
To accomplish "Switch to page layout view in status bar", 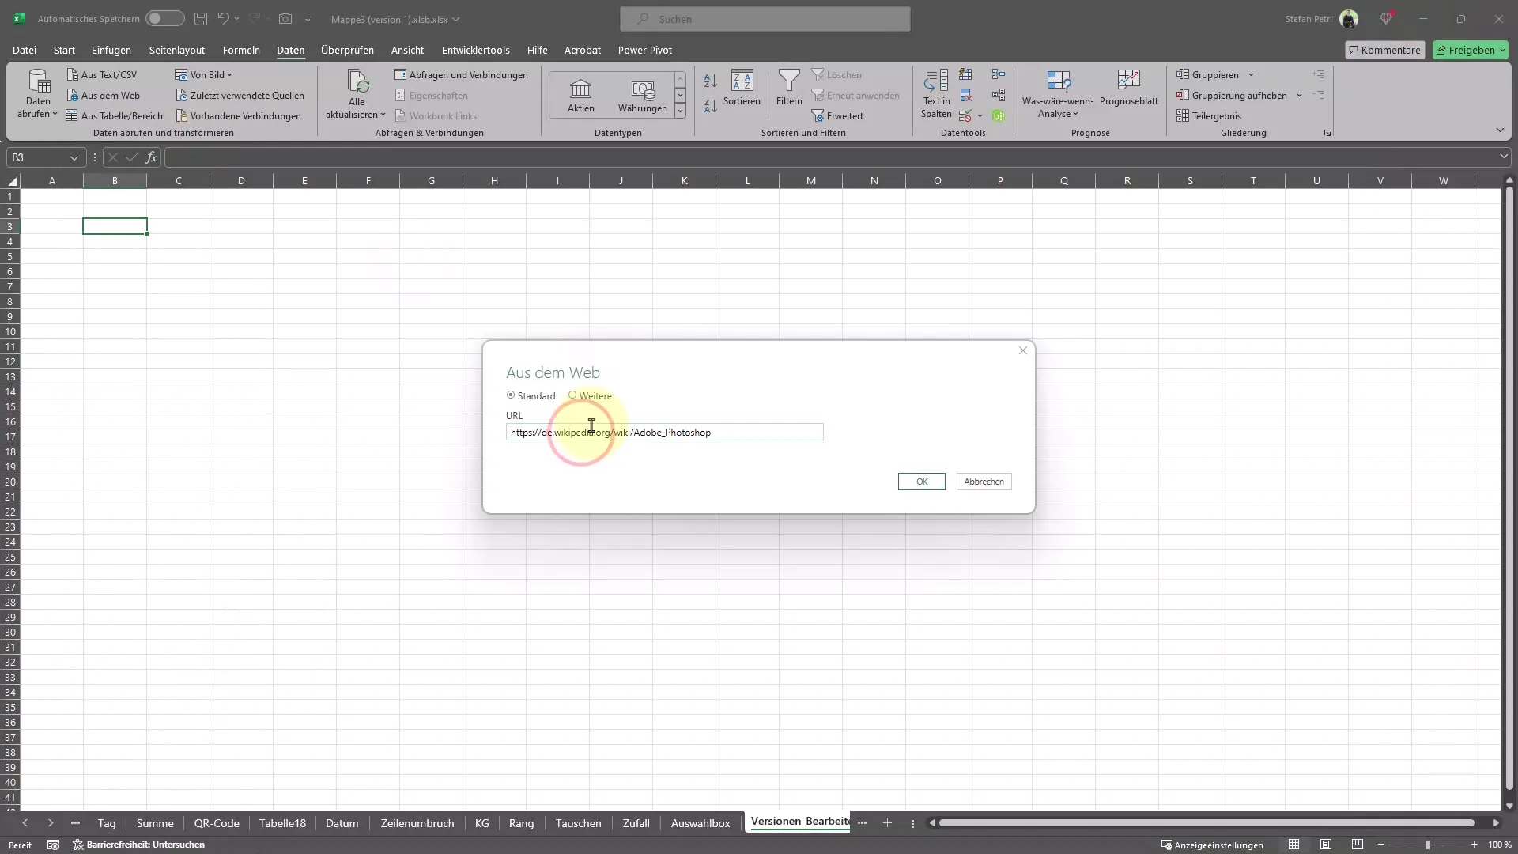I will pos(1326,845).
